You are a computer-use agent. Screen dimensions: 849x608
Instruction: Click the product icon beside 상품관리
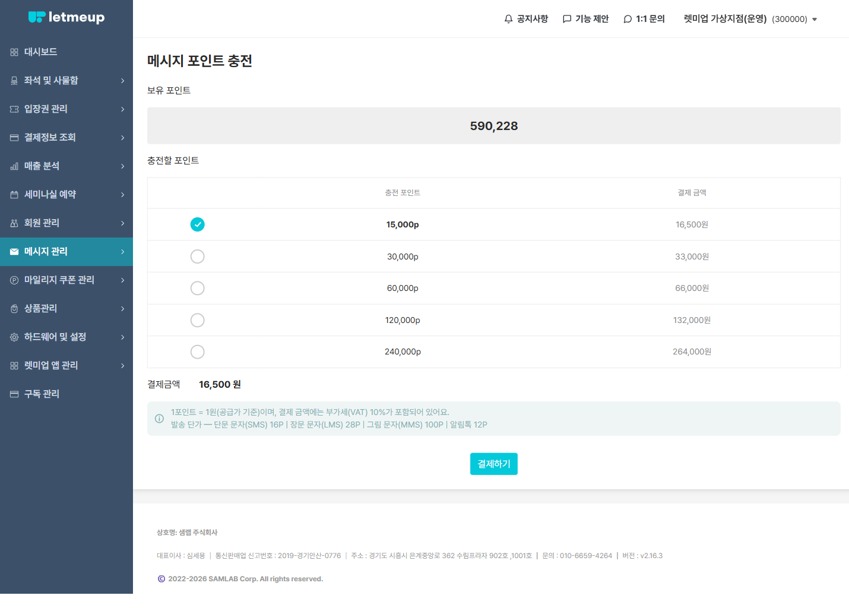click(14, 309)
